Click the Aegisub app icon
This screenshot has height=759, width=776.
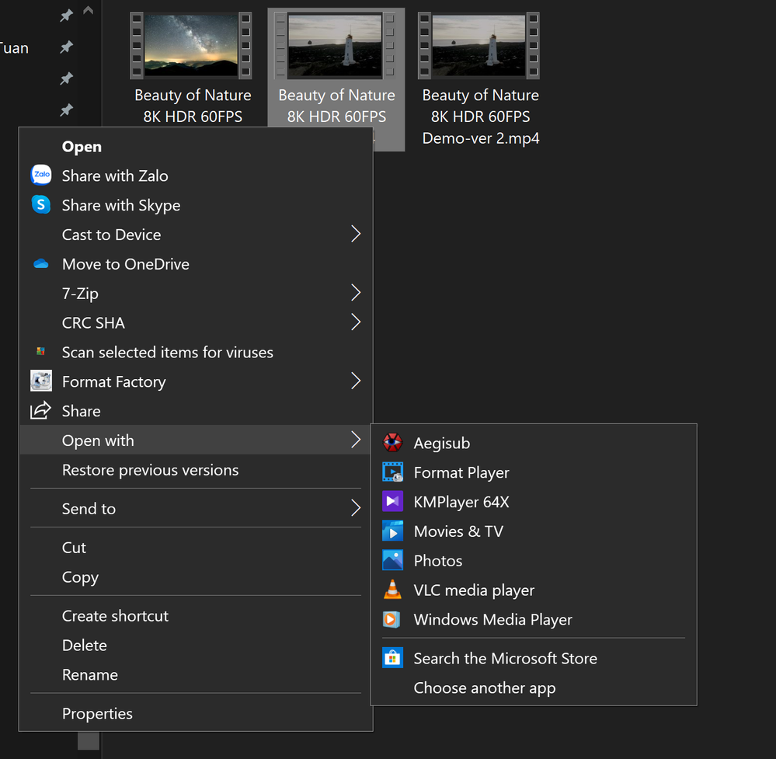click(x=392, y=444)
